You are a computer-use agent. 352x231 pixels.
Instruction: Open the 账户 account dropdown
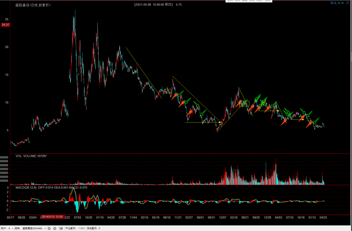coord(13,228)
